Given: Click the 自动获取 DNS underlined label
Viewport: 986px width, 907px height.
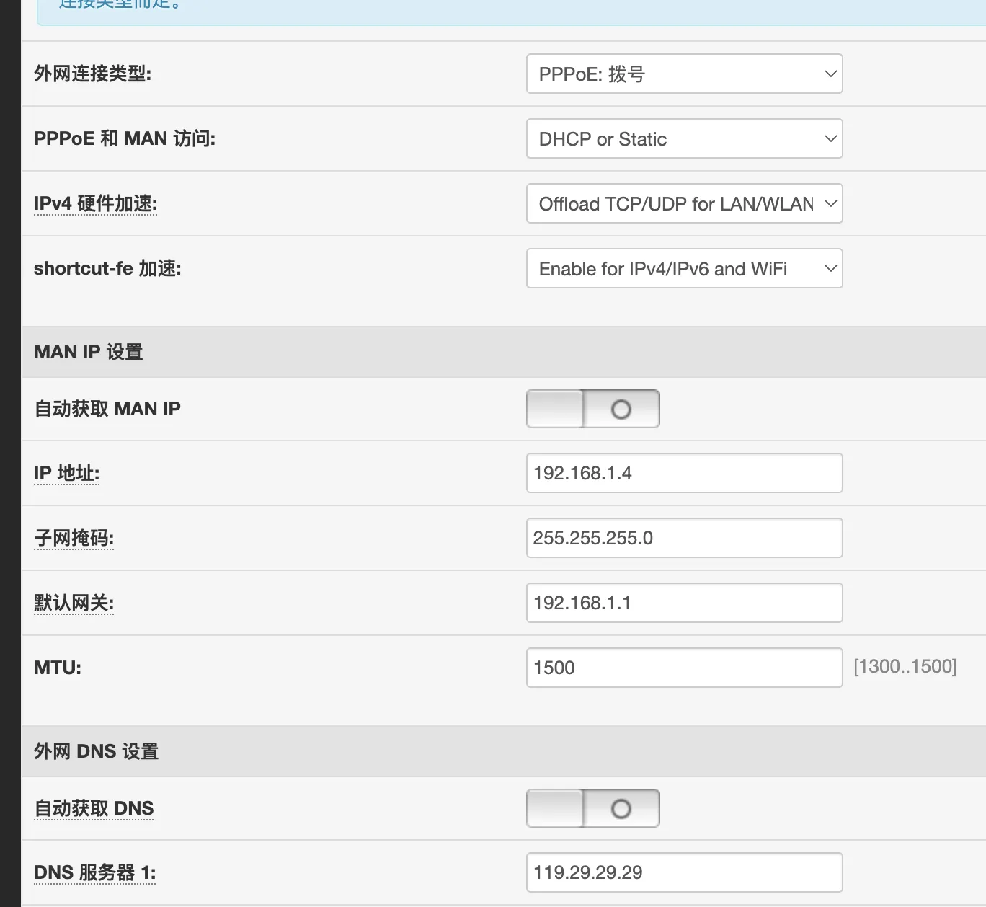Looking at the screenshot, I should 94,809.
